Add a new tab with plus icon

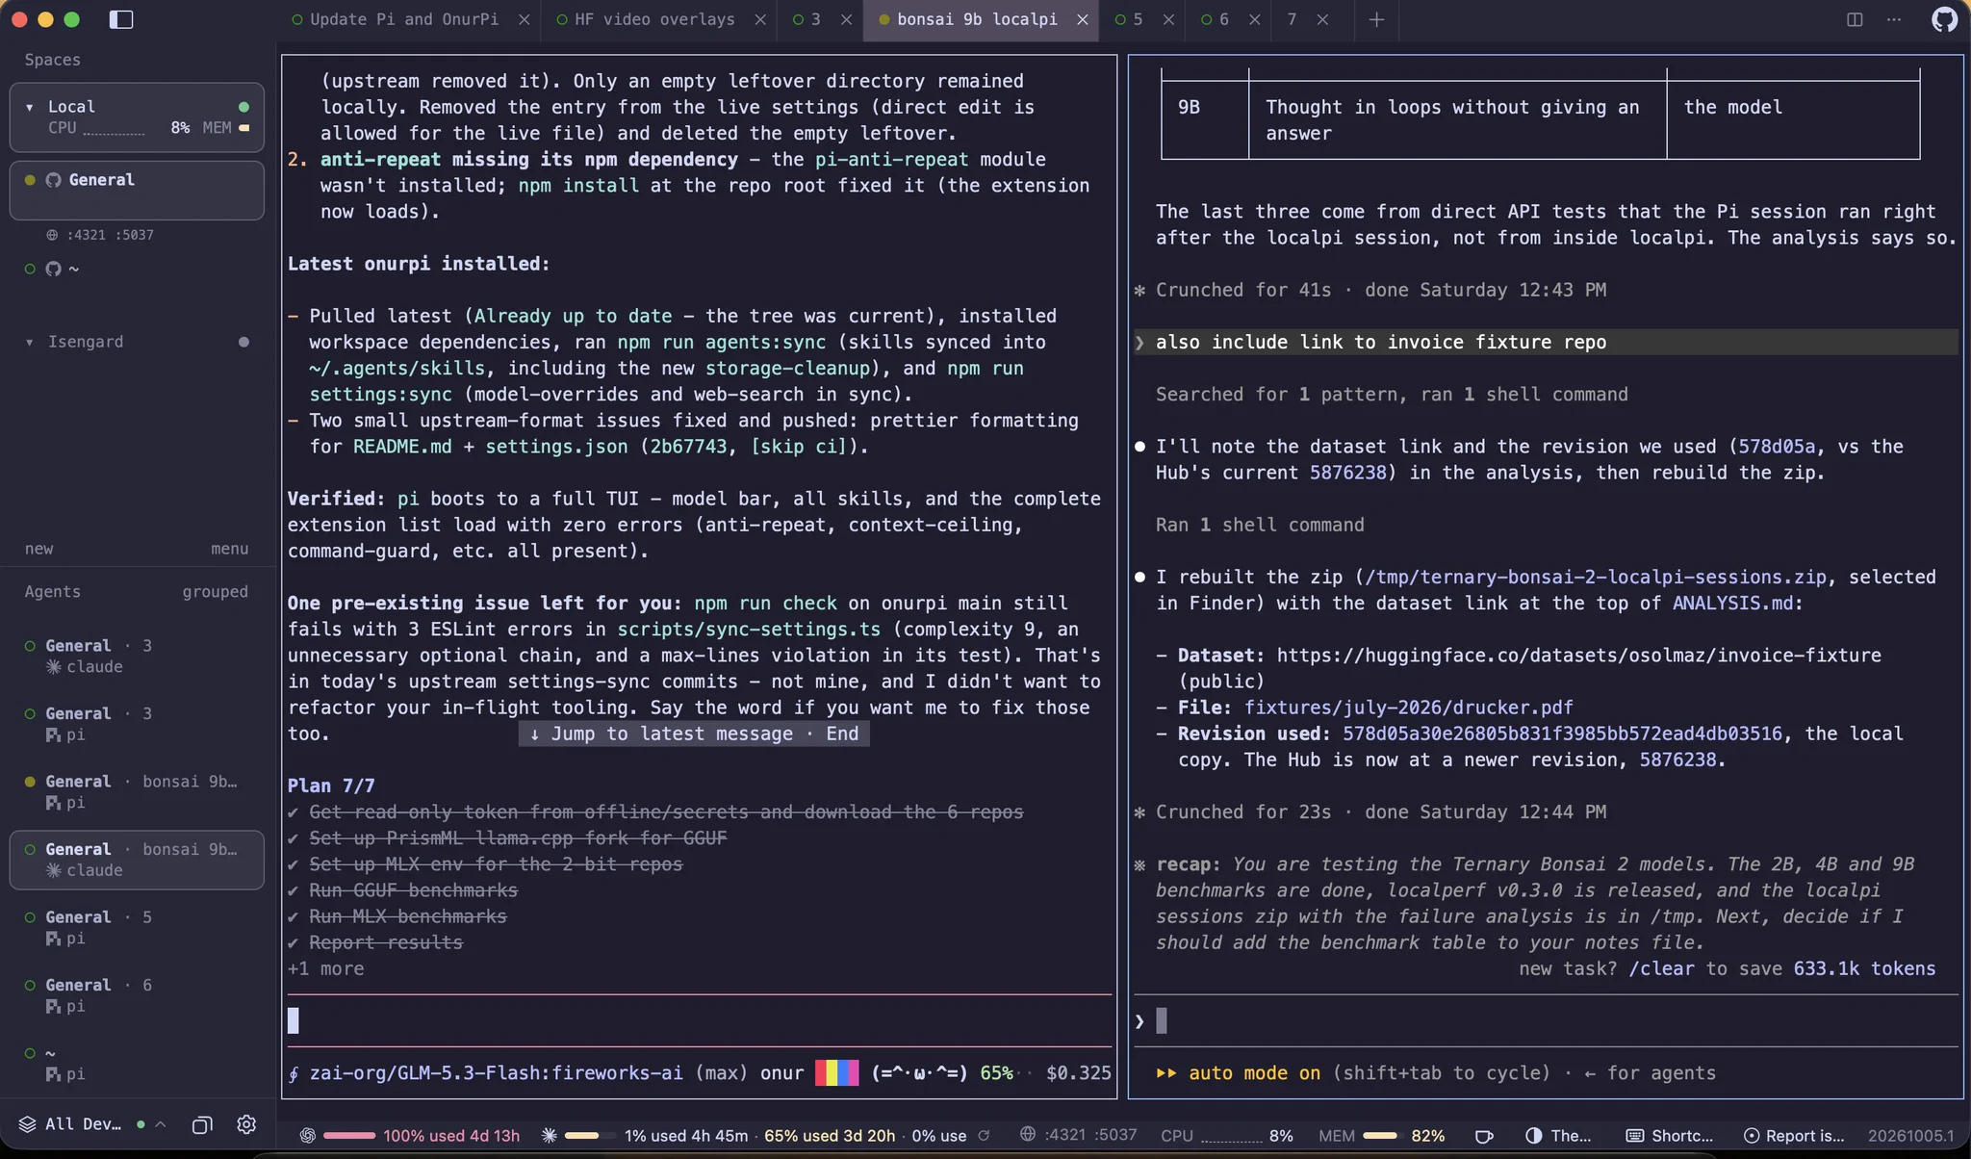[1376, 19]
